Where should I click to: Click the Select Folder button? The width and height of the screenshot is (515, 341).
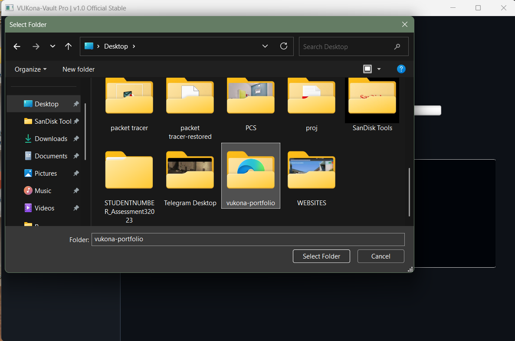(x=321, y=256)
